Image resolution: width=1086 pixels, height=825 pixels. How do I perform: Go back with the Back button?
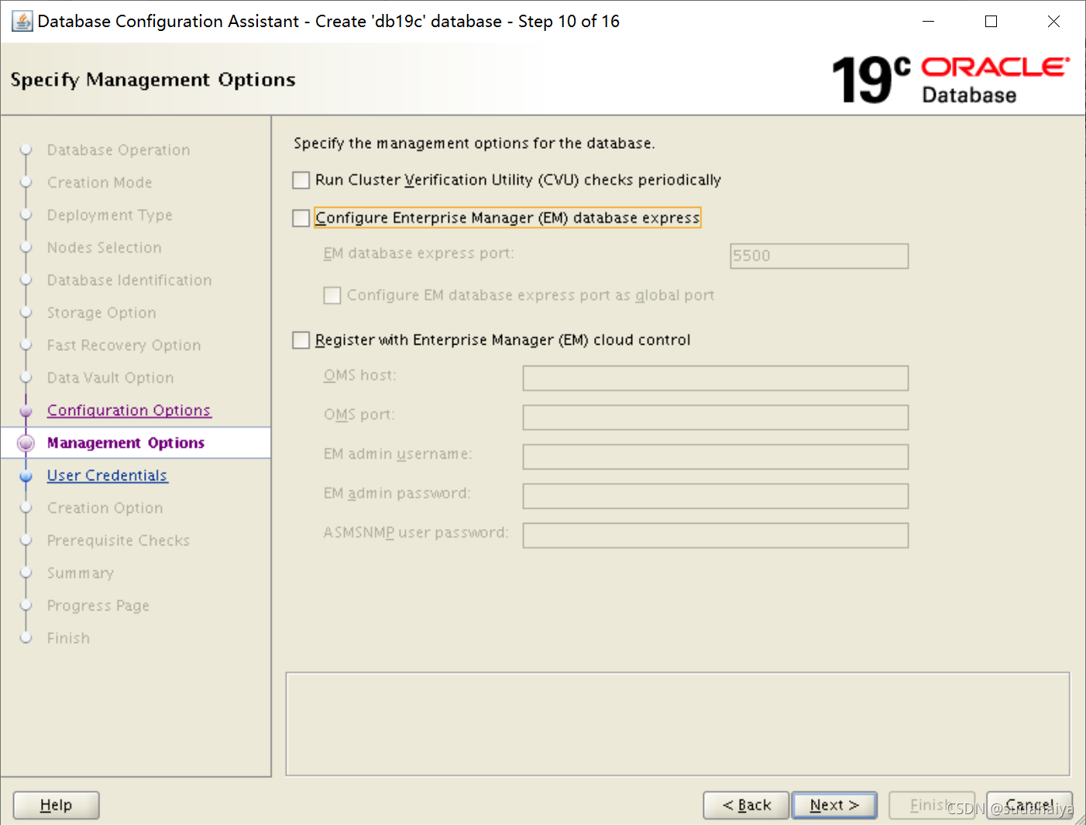pos(746,805)
